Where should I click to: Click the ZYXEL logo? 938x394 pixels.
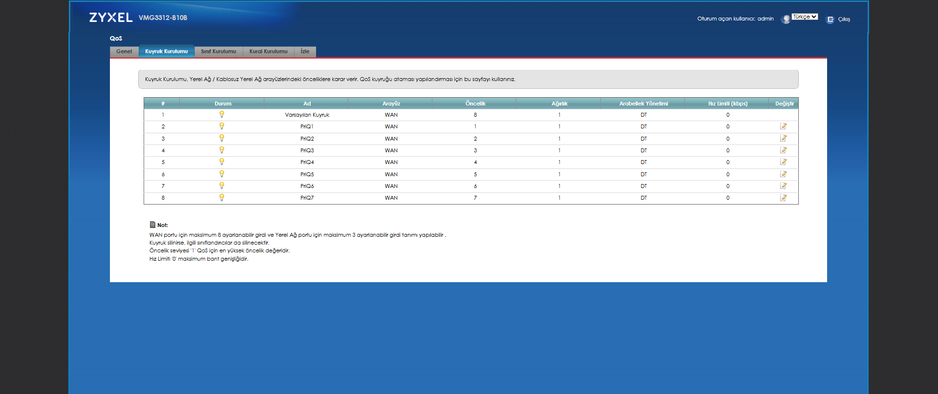coord(111,18)
